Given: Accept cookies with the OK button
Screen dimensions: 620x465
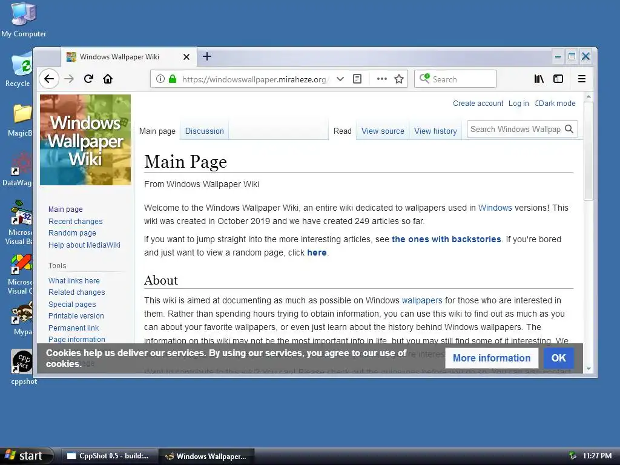Looking at the screenshot, I should 558,358.
